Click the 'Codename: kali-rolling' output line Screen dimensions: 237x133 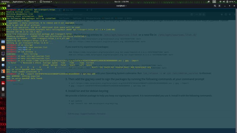click(x=22, y=54)
